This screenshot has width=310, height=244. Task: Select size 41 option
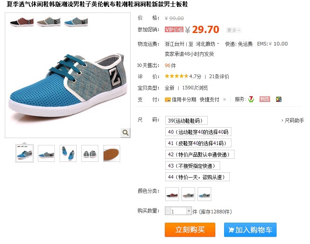pos(198,143)
